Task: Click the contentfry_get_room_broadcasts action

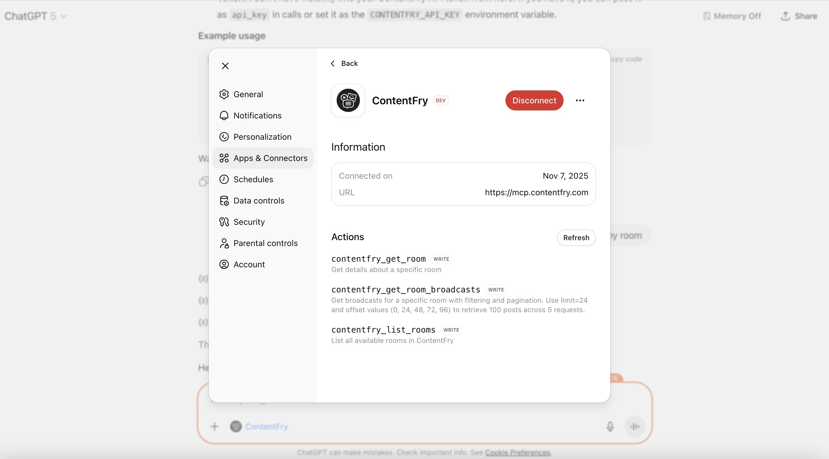Action: pos(405,290)
